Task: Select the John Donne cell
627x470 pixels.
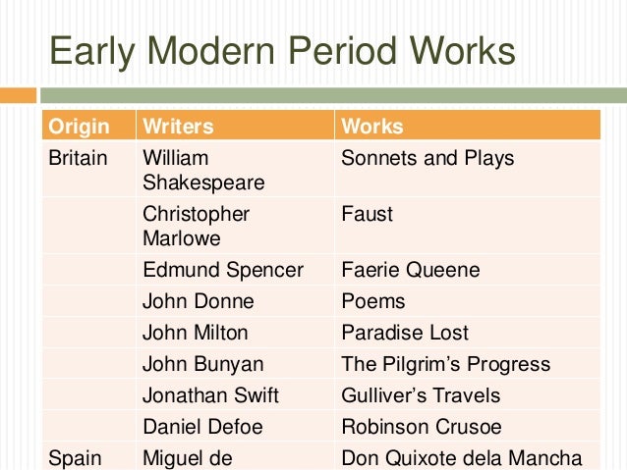Action: [235, 300]
